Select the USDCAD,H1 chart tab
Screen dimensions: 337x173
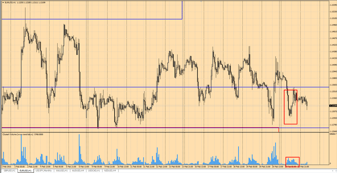(x=95, y=171)
